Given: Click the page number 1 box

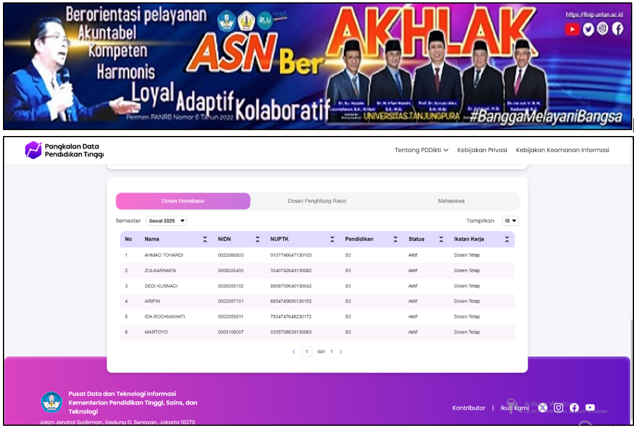Looking at the screenshot, I should point(307,351).
